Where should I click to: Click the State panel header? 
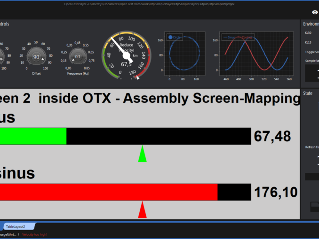[308, 93]
